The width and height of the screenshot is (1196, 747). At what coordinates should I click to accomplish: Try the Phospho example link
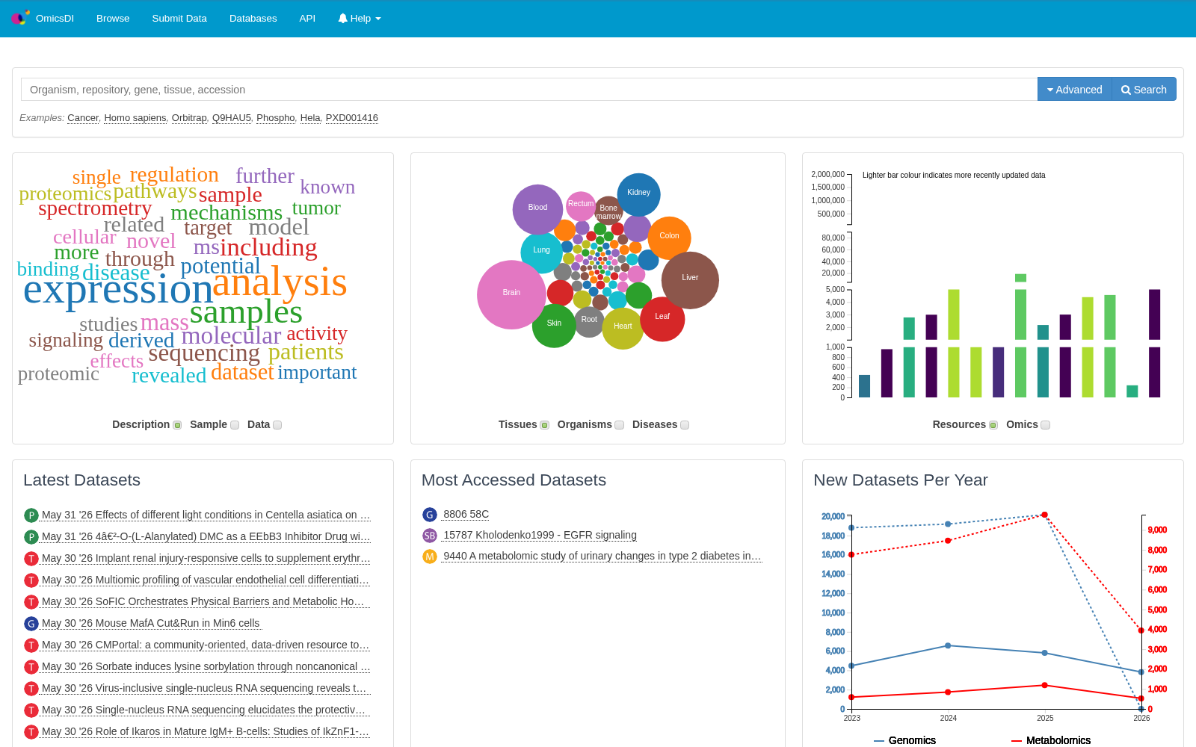pyautogui.click(x=276, y=118)
